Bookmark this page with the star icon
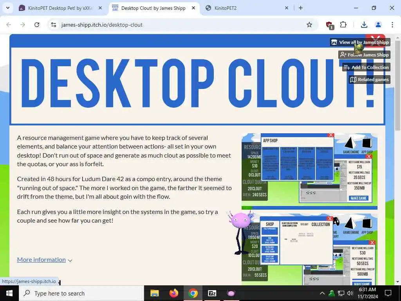This screenshot has width=401, height=301. [x=309, y=25]
